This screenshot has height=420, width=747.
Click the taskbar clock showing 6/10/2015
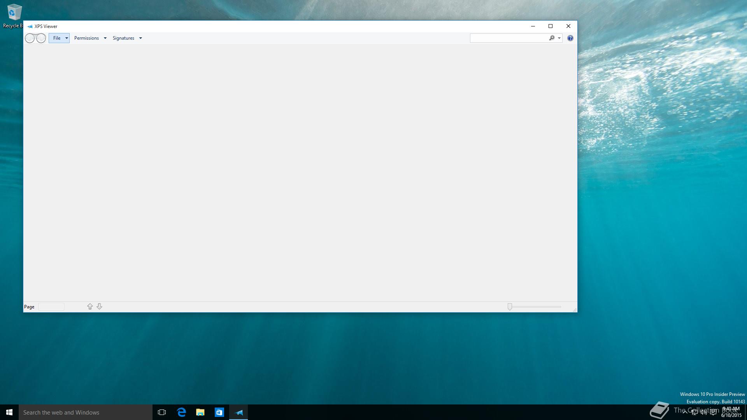[x=731, y=412]
